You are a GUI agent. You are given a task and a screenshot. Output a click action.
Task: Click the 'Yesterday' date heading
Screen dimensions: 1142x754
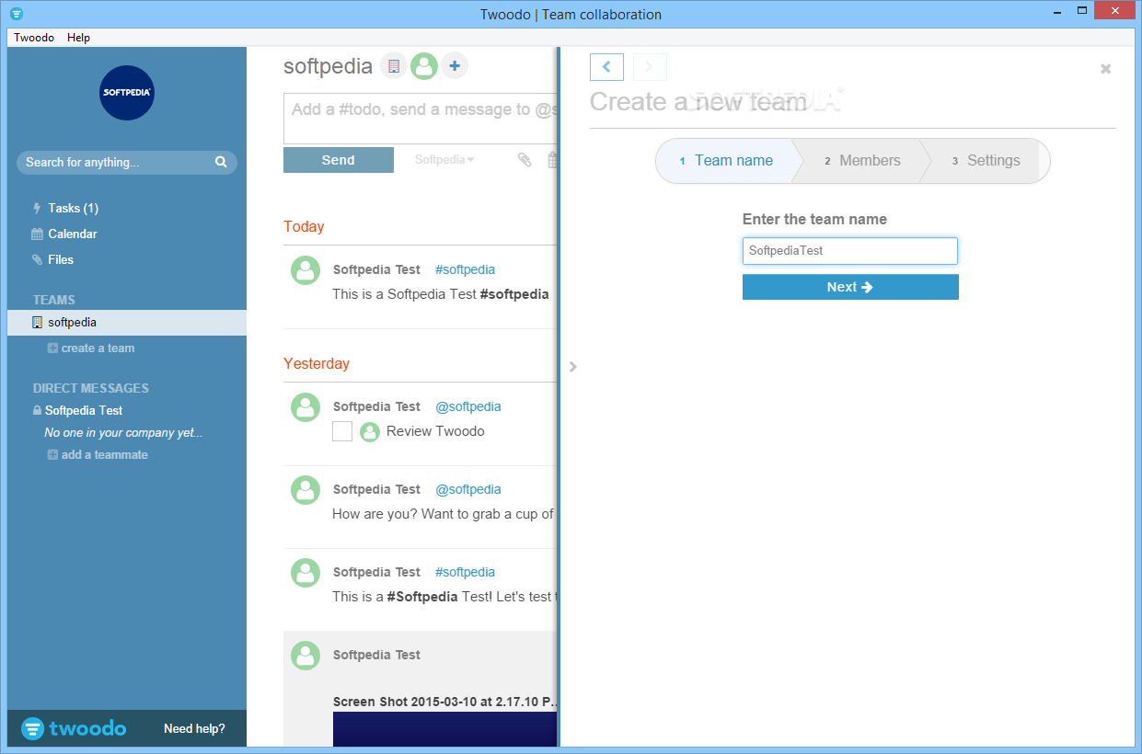[317, 364]
